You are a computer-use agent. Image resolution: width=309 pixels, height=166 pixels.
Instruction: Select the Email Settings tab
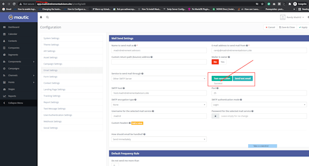[72, 70]
